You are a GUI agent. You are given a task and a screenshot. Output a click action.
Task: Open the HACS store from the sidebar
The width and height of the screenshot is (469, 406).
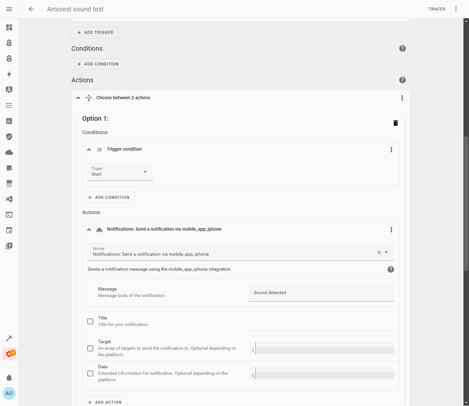click(x=9, y=183)
